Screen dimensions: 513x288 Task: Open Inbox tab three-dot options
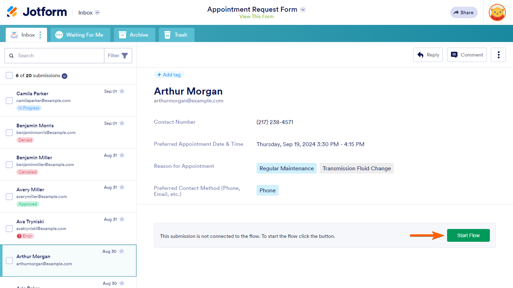tap(40, 35)
